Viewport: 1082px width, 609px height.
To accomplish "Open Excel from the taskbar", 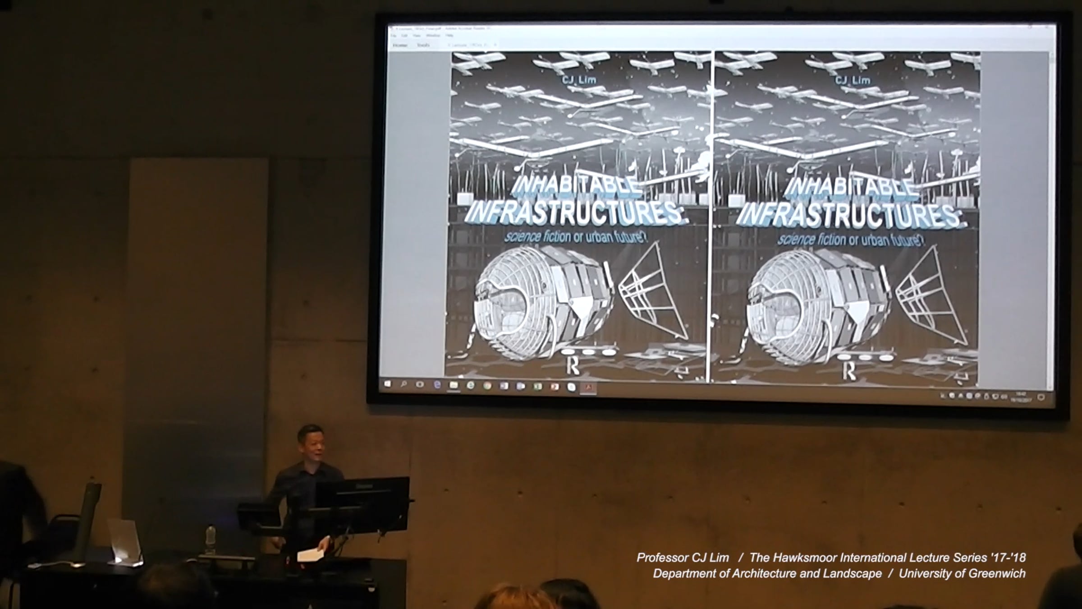I will point(538,387).
